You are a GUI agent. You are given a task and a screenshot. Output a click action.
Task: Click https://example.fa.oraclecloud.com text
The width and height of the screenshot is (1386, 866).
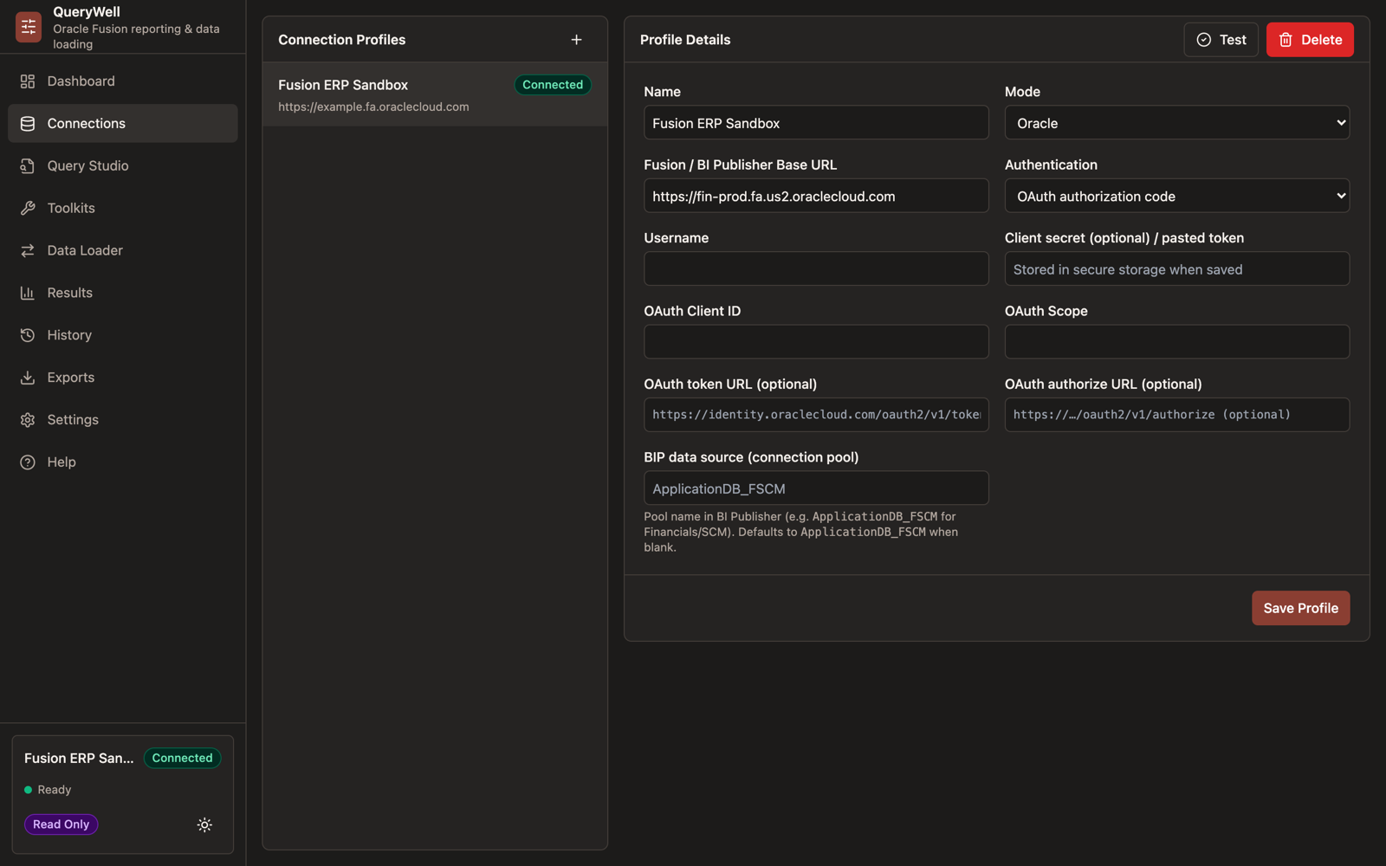point(373,107)
